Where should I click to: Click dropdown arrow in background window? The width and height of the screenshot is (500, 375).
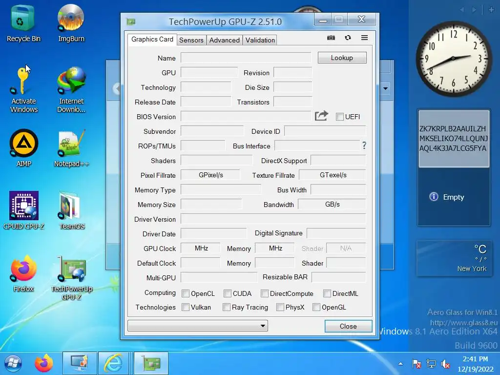pos(386,88)
